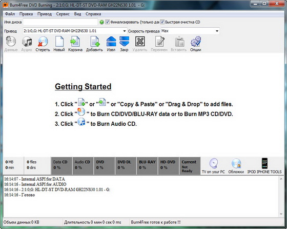
Task: Click log line 'Internal ASPI for AUDIO'
Action: 35,184
